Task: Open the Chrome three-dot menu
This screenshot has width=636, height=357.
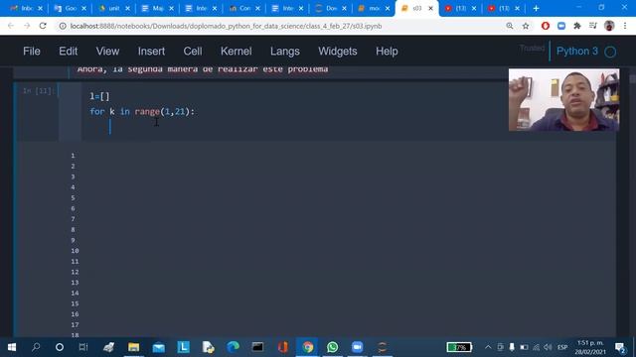Action: click(x=625, y=26)
